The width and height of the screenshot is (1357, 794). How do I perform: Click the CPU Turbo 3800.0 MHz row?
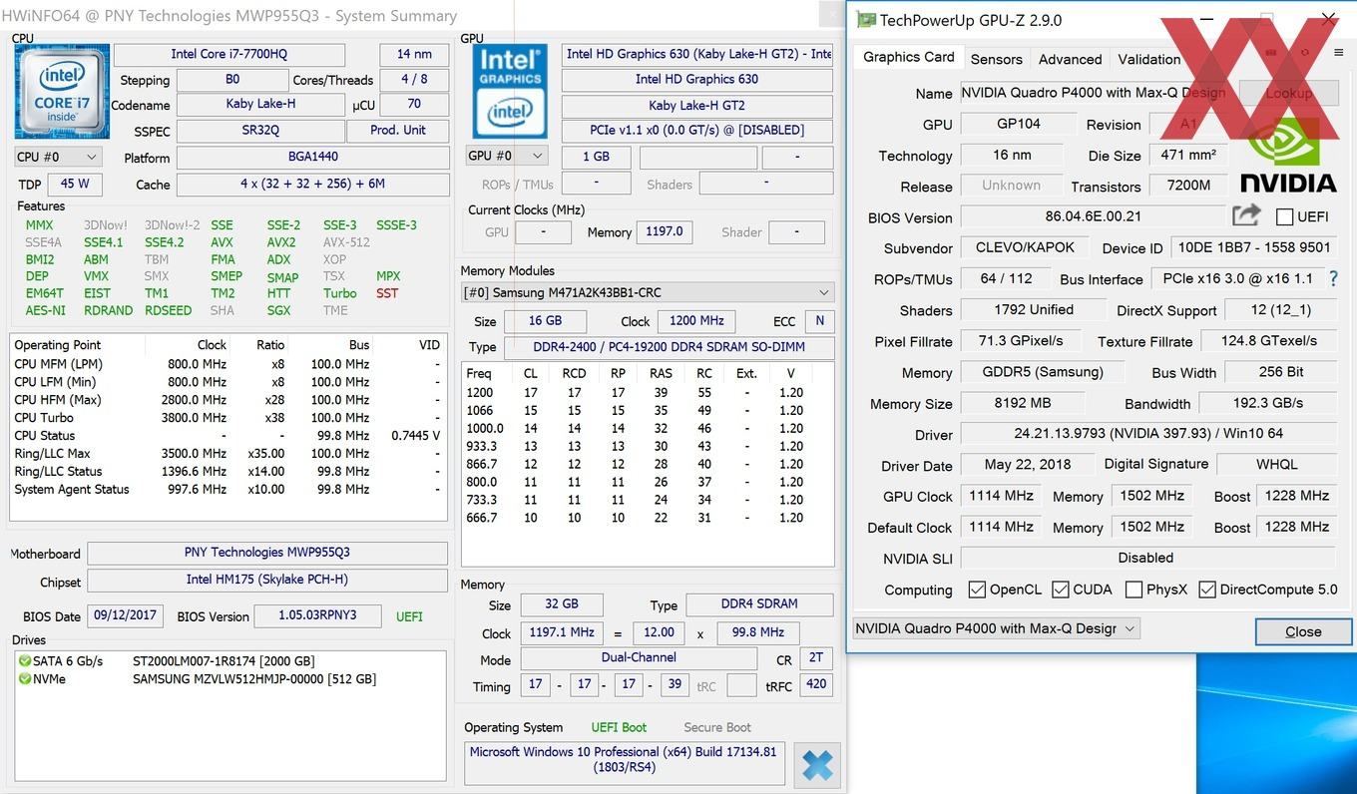226,418
